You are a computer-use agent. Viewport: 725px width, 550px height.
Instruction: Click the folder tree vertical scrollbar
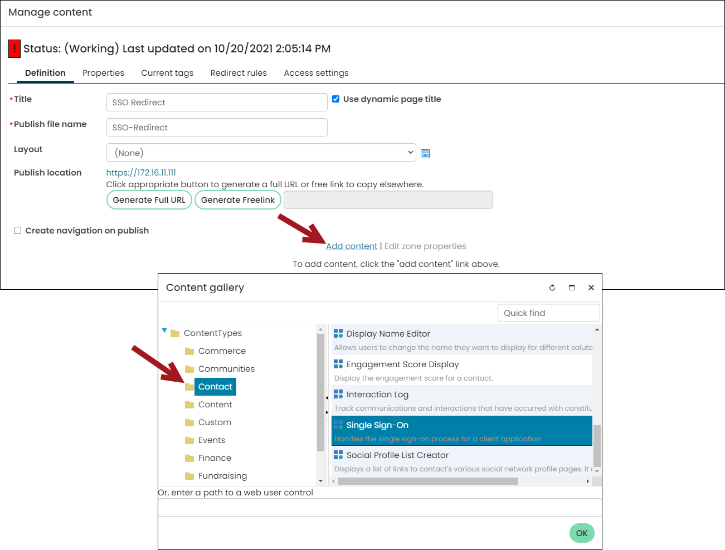click(320, 393)
